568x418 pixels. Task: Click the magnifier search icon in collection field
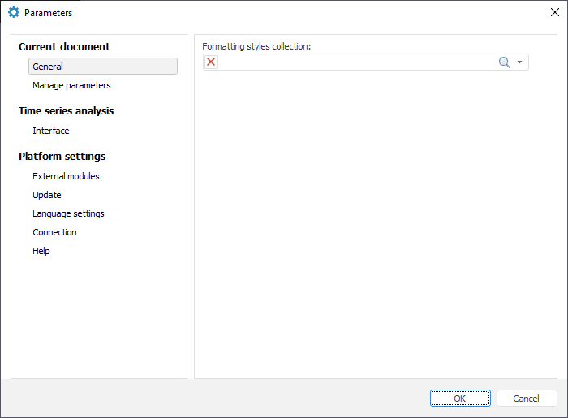pyautogui.click(x=504, y=62)
